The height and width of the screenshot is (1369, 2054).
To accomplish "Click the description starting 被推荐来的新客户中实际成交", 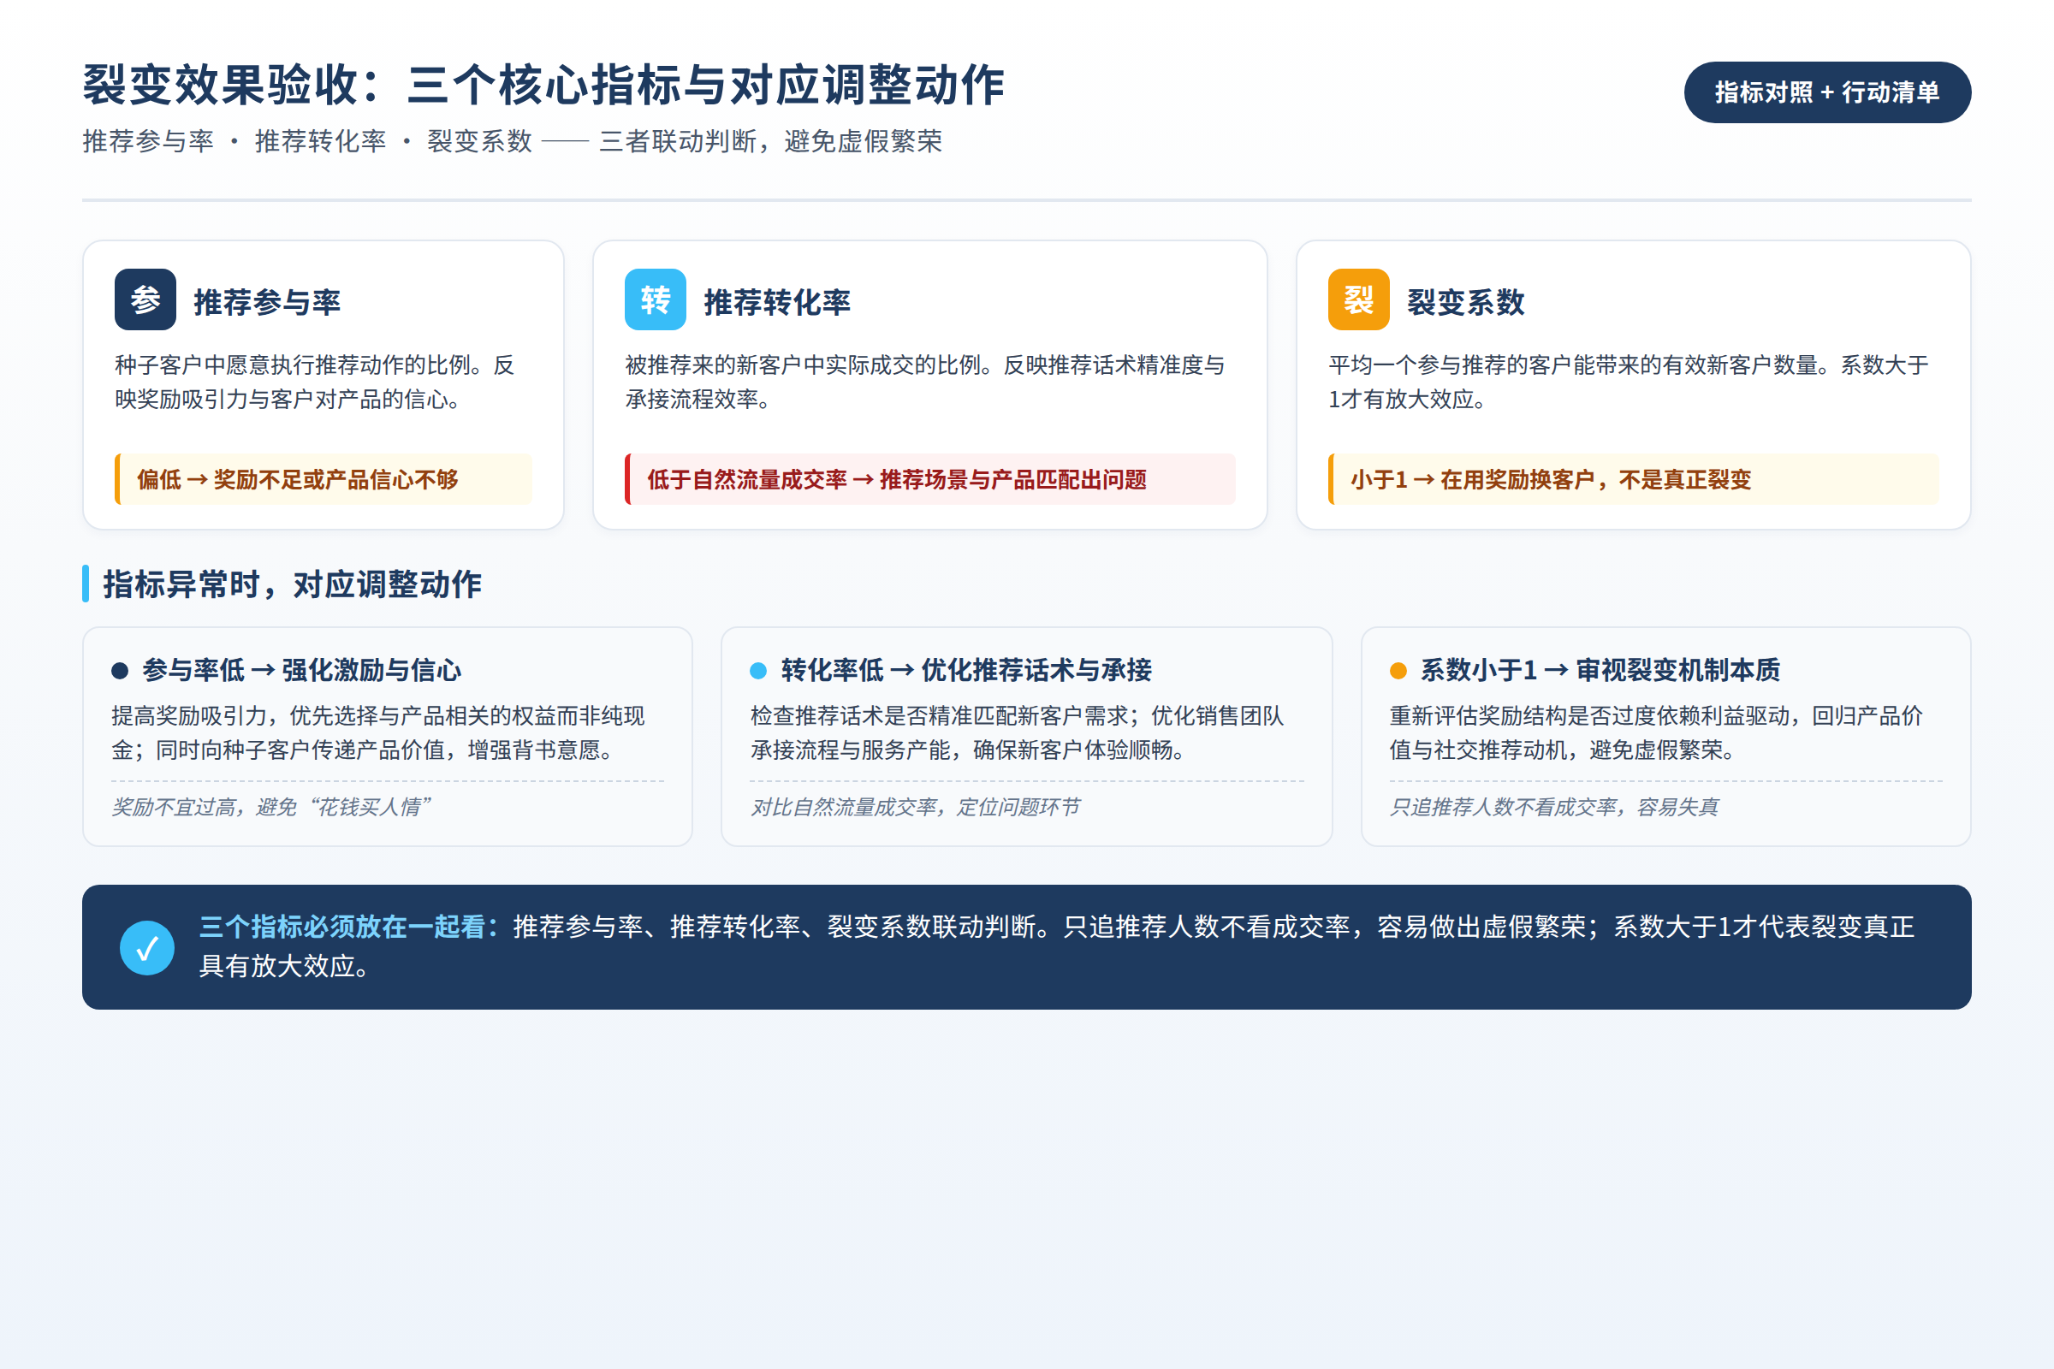I will click(x=925, y=382).
